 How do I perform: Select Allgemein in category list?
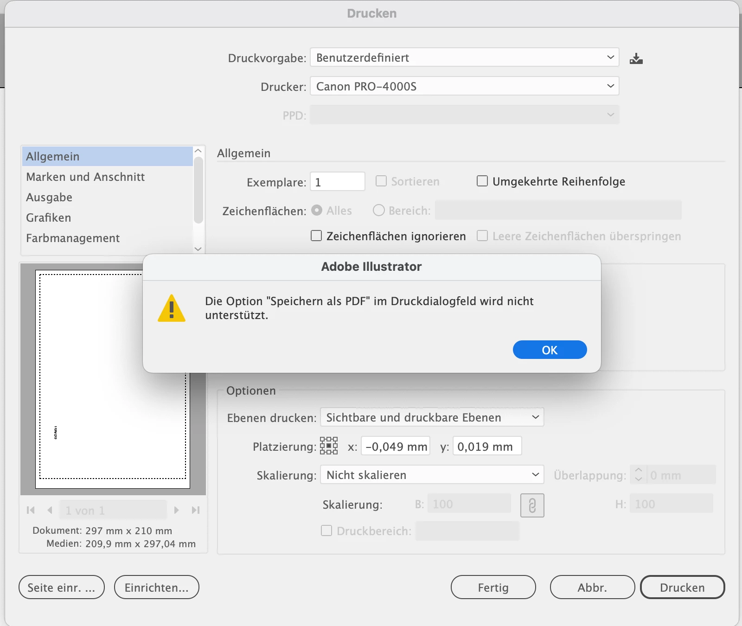(107, 156)
